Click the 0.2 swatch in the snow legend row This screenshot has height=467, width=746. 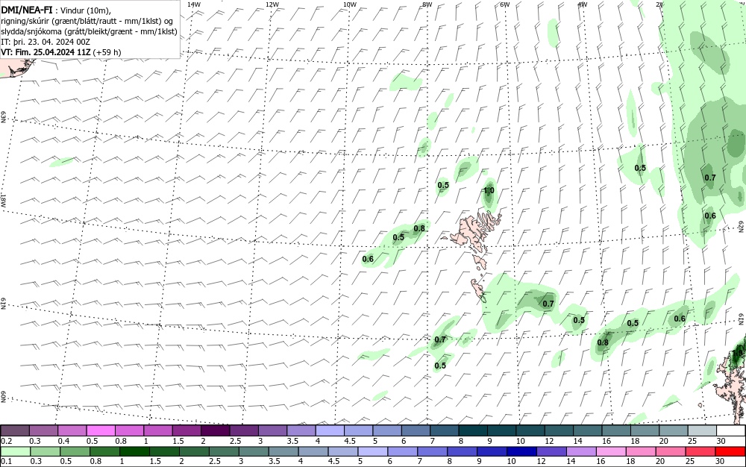tap(15, 430)
